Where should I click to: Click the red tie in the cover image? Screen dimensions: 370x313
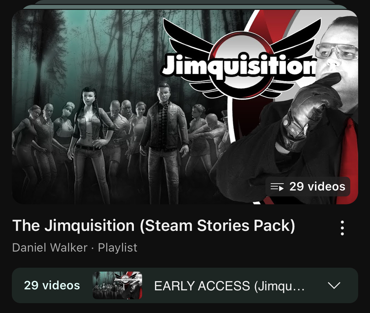[349, 160]
